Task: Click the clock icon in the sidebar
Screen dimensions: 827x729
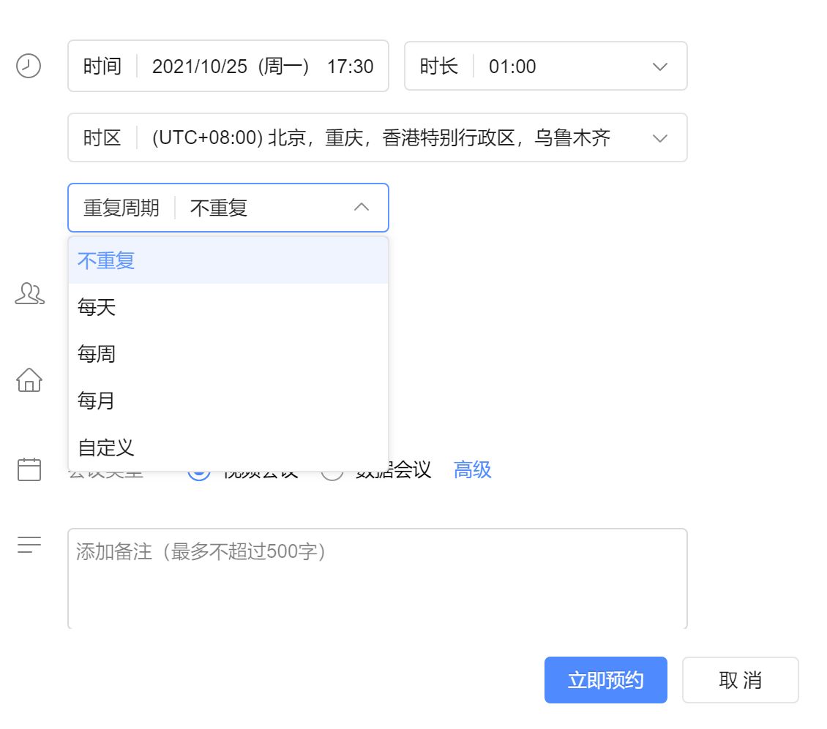Action: (x=29, y=67)
